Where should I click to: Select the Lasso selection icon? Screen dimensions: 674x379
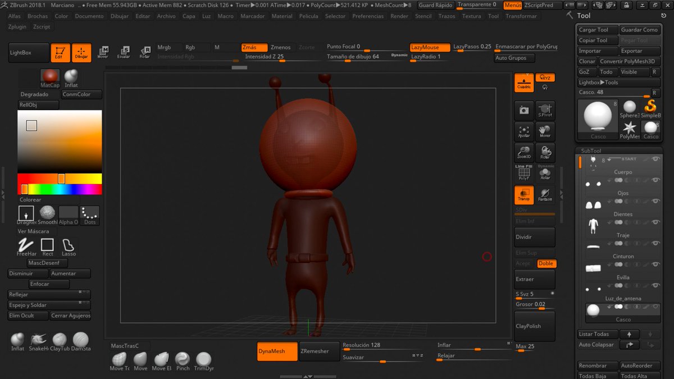pyautogui.click(x=69, y=246)
